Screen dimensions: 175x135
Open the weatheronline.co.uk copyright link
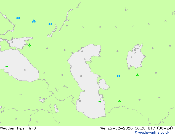click(x=152, y=133)
